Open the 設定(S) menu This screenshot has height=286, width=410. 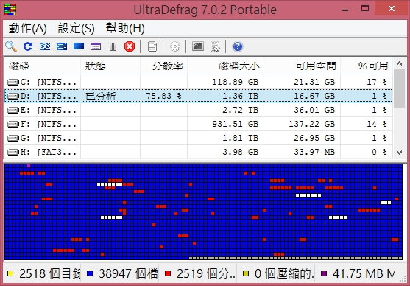point(76,28)
